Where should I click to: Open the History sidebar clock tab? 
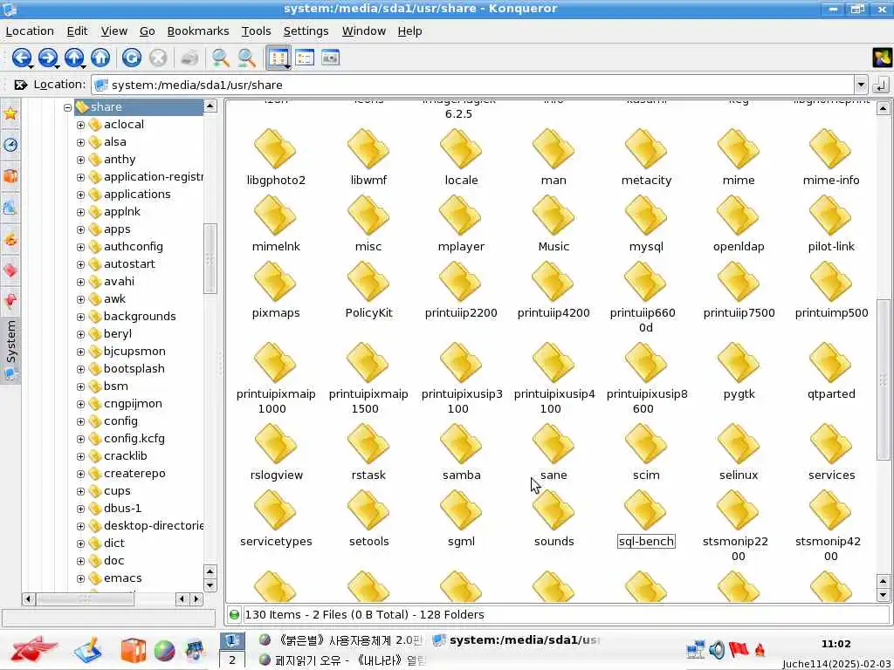(x=10, y=145)
